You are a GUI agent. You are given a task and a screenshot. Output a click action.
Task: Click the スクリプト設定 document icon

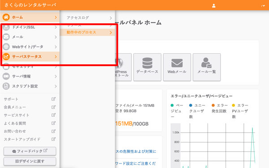tap(6, 86)
